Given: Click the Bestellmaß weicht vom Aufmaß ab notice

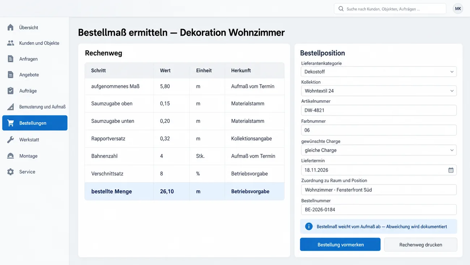Looking at the screenshot, I should pyautogui.click(x=379, y=226).
